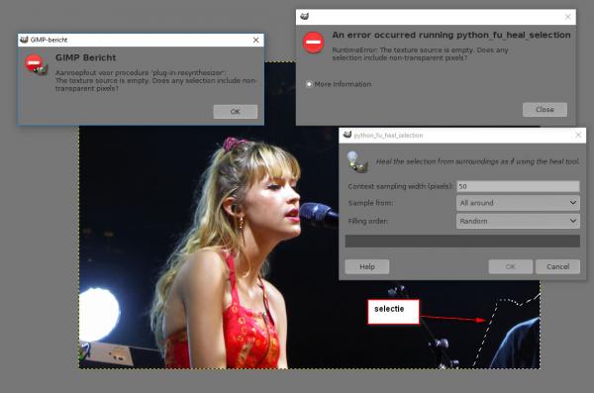
Task: Click the X on the error dialog title bar
Action: 568,16
